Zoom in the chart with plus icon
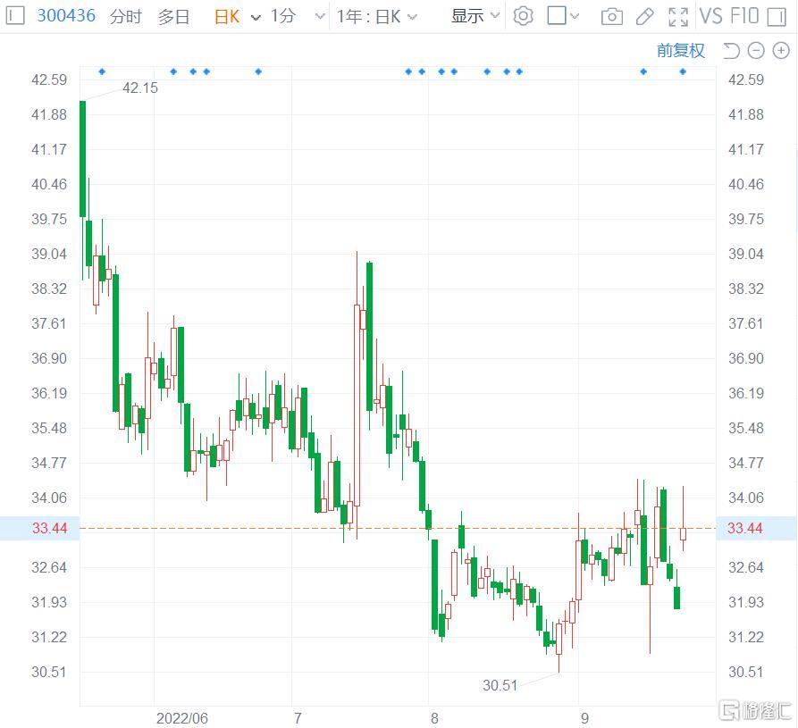The height and width of the screenshot is (728, 798). pos(781,51)
